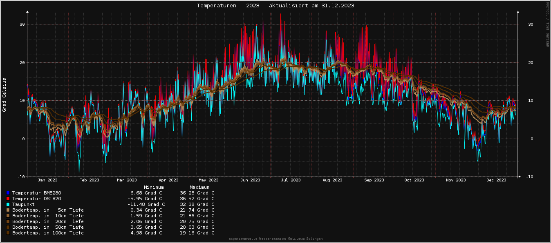Screen dimensions: 551x243
Task: Click the Bodentemp. in 20cm Tiefe label
Action: point(48,221)
